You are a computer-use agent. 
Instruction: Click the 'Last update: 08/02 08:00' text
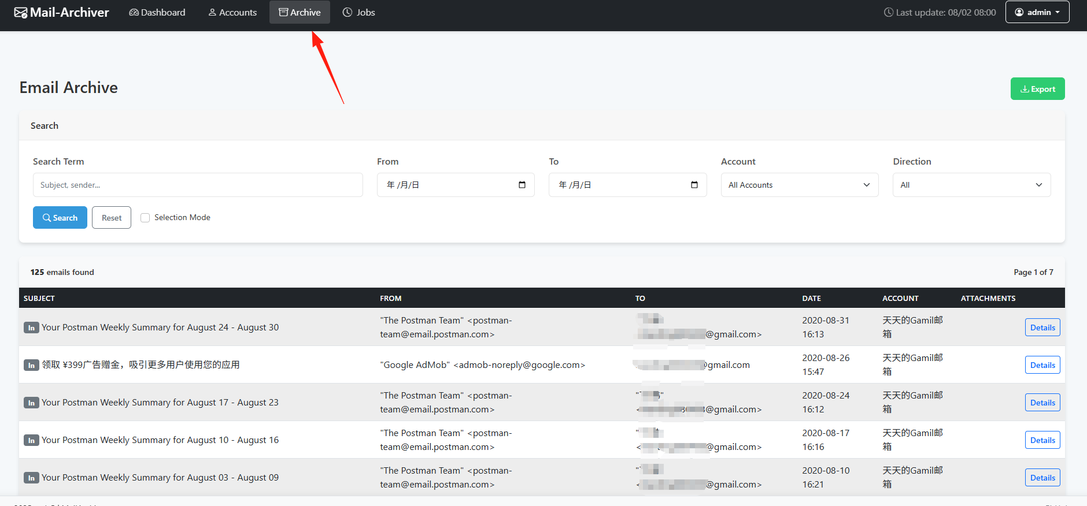point(946,12)
